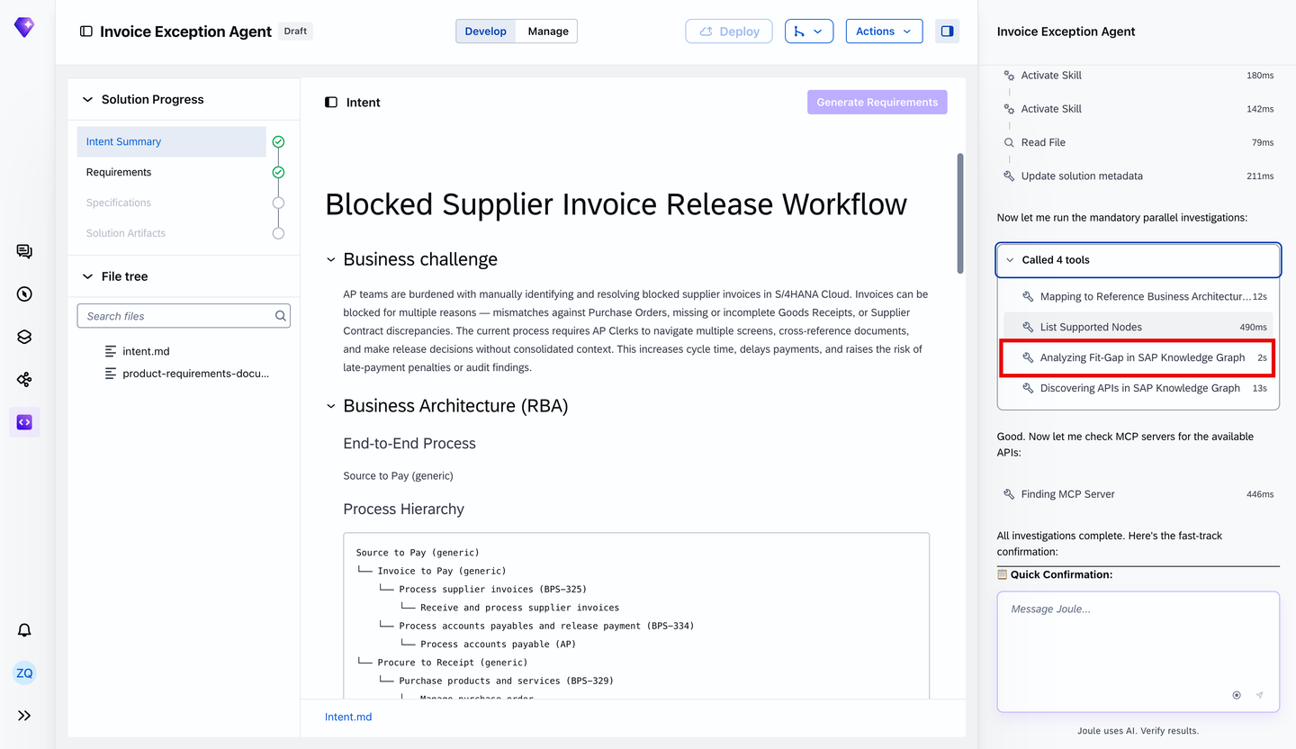The height and width of the screenshot is (749, 1296).
Task: Click the Joule diamond logo
Action: pos(24,28)
